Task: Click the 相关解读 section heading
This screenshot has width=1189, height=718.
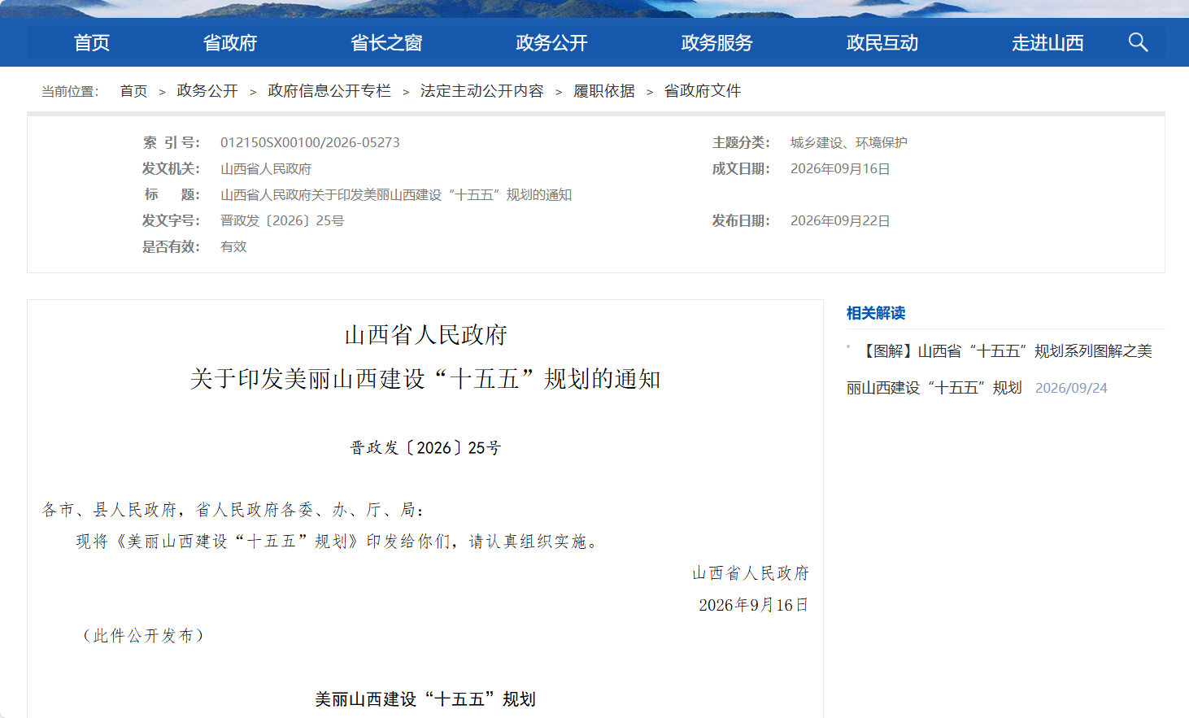Action: point(876,313)
